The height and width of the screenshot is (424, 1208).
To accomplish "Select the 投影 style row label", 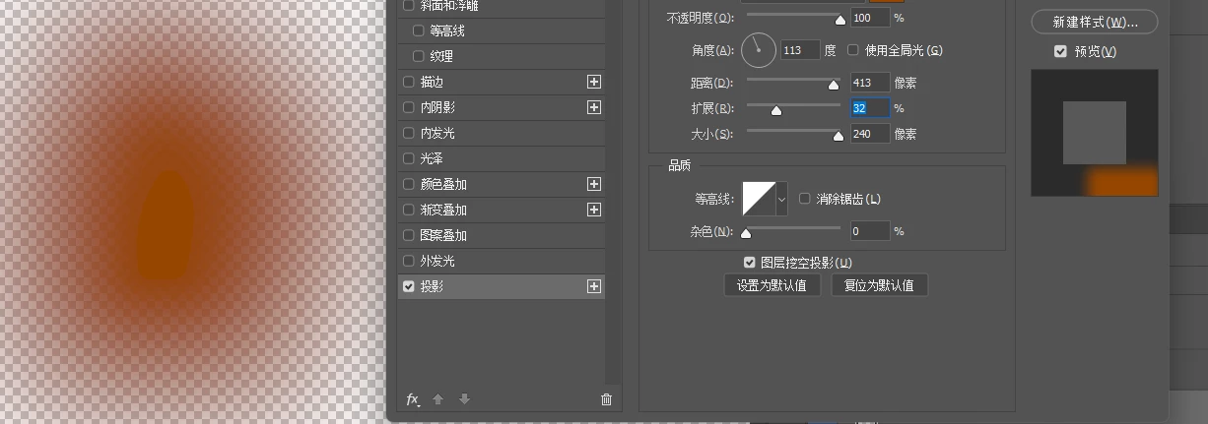I will pos(432,286).
